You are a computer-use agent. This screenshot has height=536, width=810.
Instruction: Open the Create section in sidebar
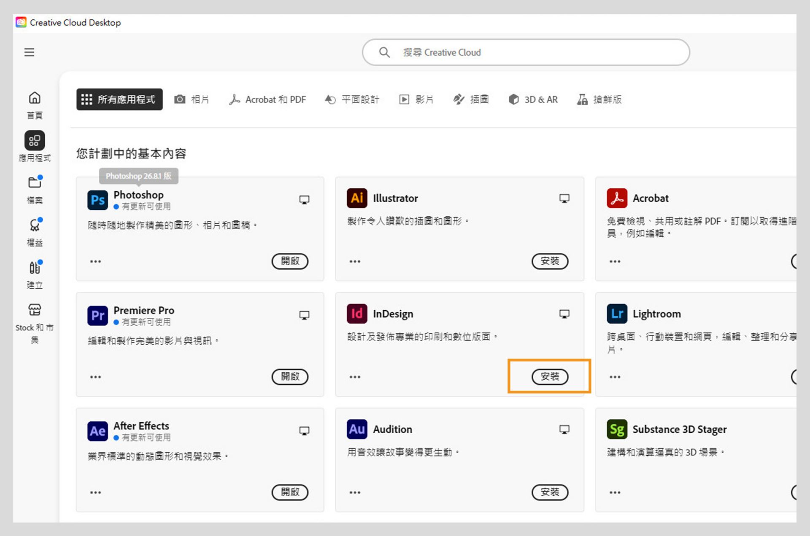[35, 268]
